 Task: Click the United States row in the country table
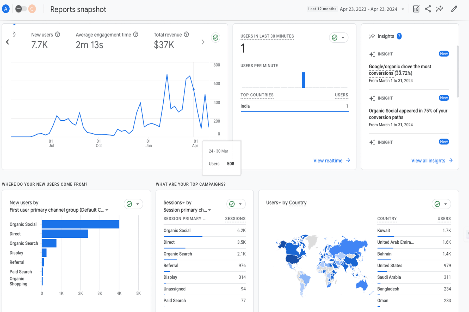(x=414, y=266)
